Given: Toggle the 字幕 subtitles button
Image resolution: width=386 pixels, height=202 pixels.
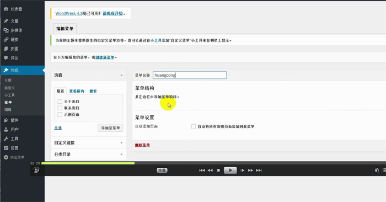Looking at the screenshot, I should point(162,170).
